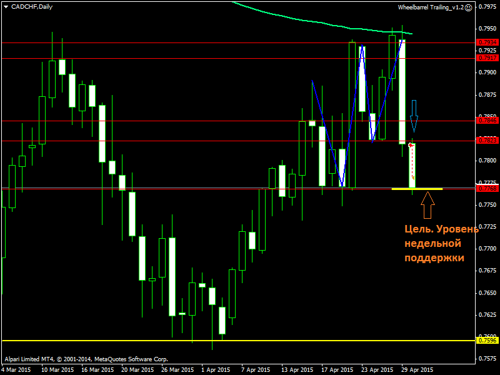Click the 1 Apr 2015 date label
This screenshot has height=375, width=500.
pos(216,370)
